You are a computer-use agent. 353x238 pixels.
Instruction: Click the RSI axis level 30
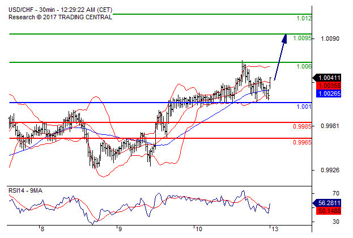coord(335,222)
